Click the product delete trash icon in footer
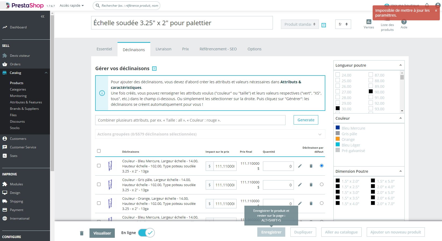 pos(82,233)
